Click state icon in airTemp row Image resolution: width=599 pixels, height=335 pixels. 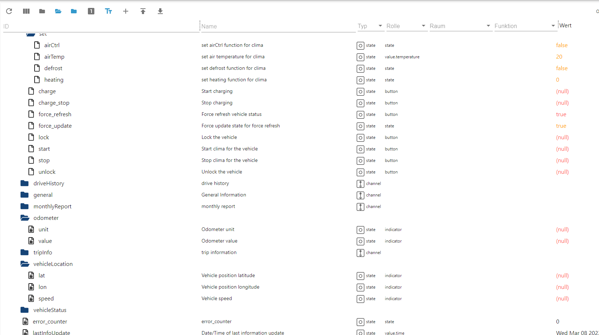pos(360,57)
